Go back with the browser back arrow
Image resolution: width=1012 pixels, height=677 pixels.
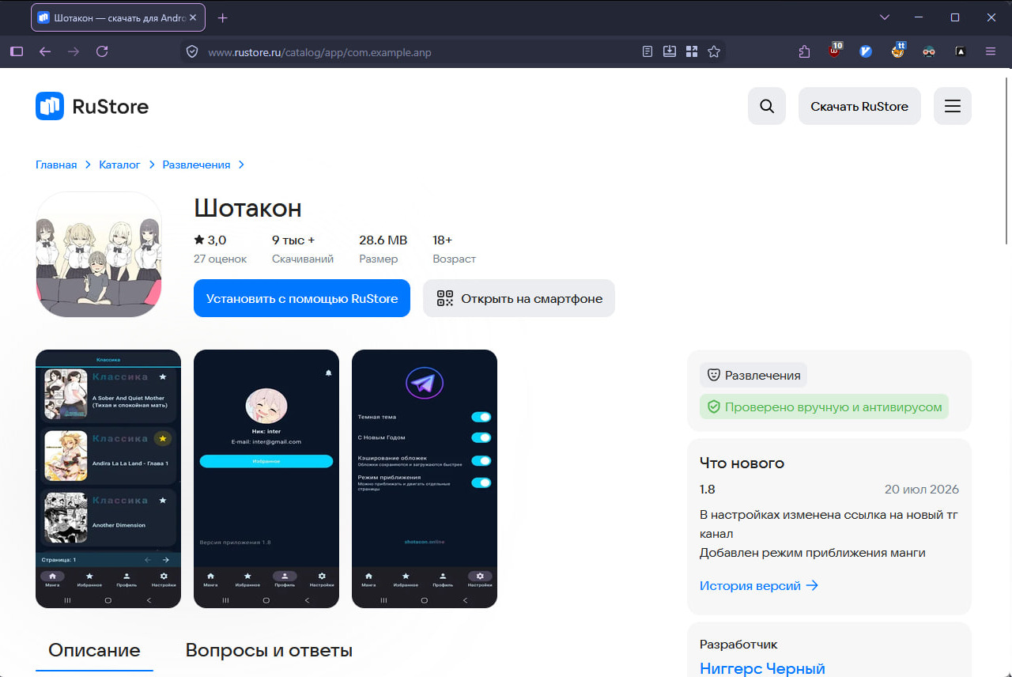[45, 51]
